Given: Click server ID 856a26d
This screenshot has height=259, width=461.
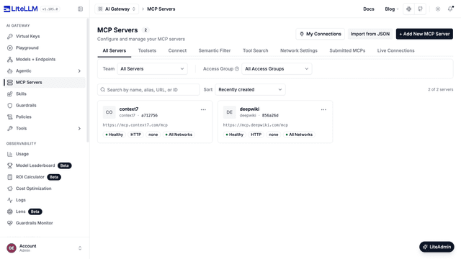Looking at the screenshot, I should [x=270, y=115].
